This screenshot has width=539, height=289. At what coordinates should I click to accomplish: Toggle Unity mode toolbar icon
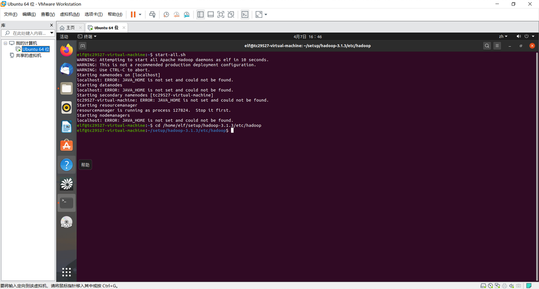[231, 14]
